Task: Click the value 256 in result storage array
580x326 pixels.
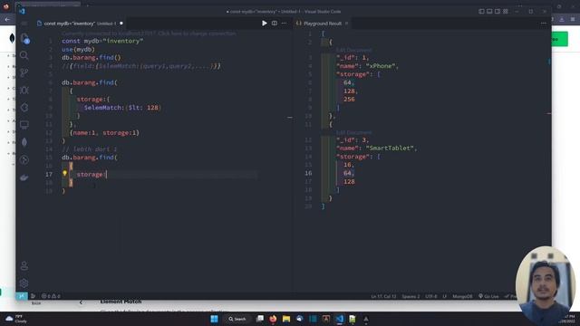Action: coord(349,100)
